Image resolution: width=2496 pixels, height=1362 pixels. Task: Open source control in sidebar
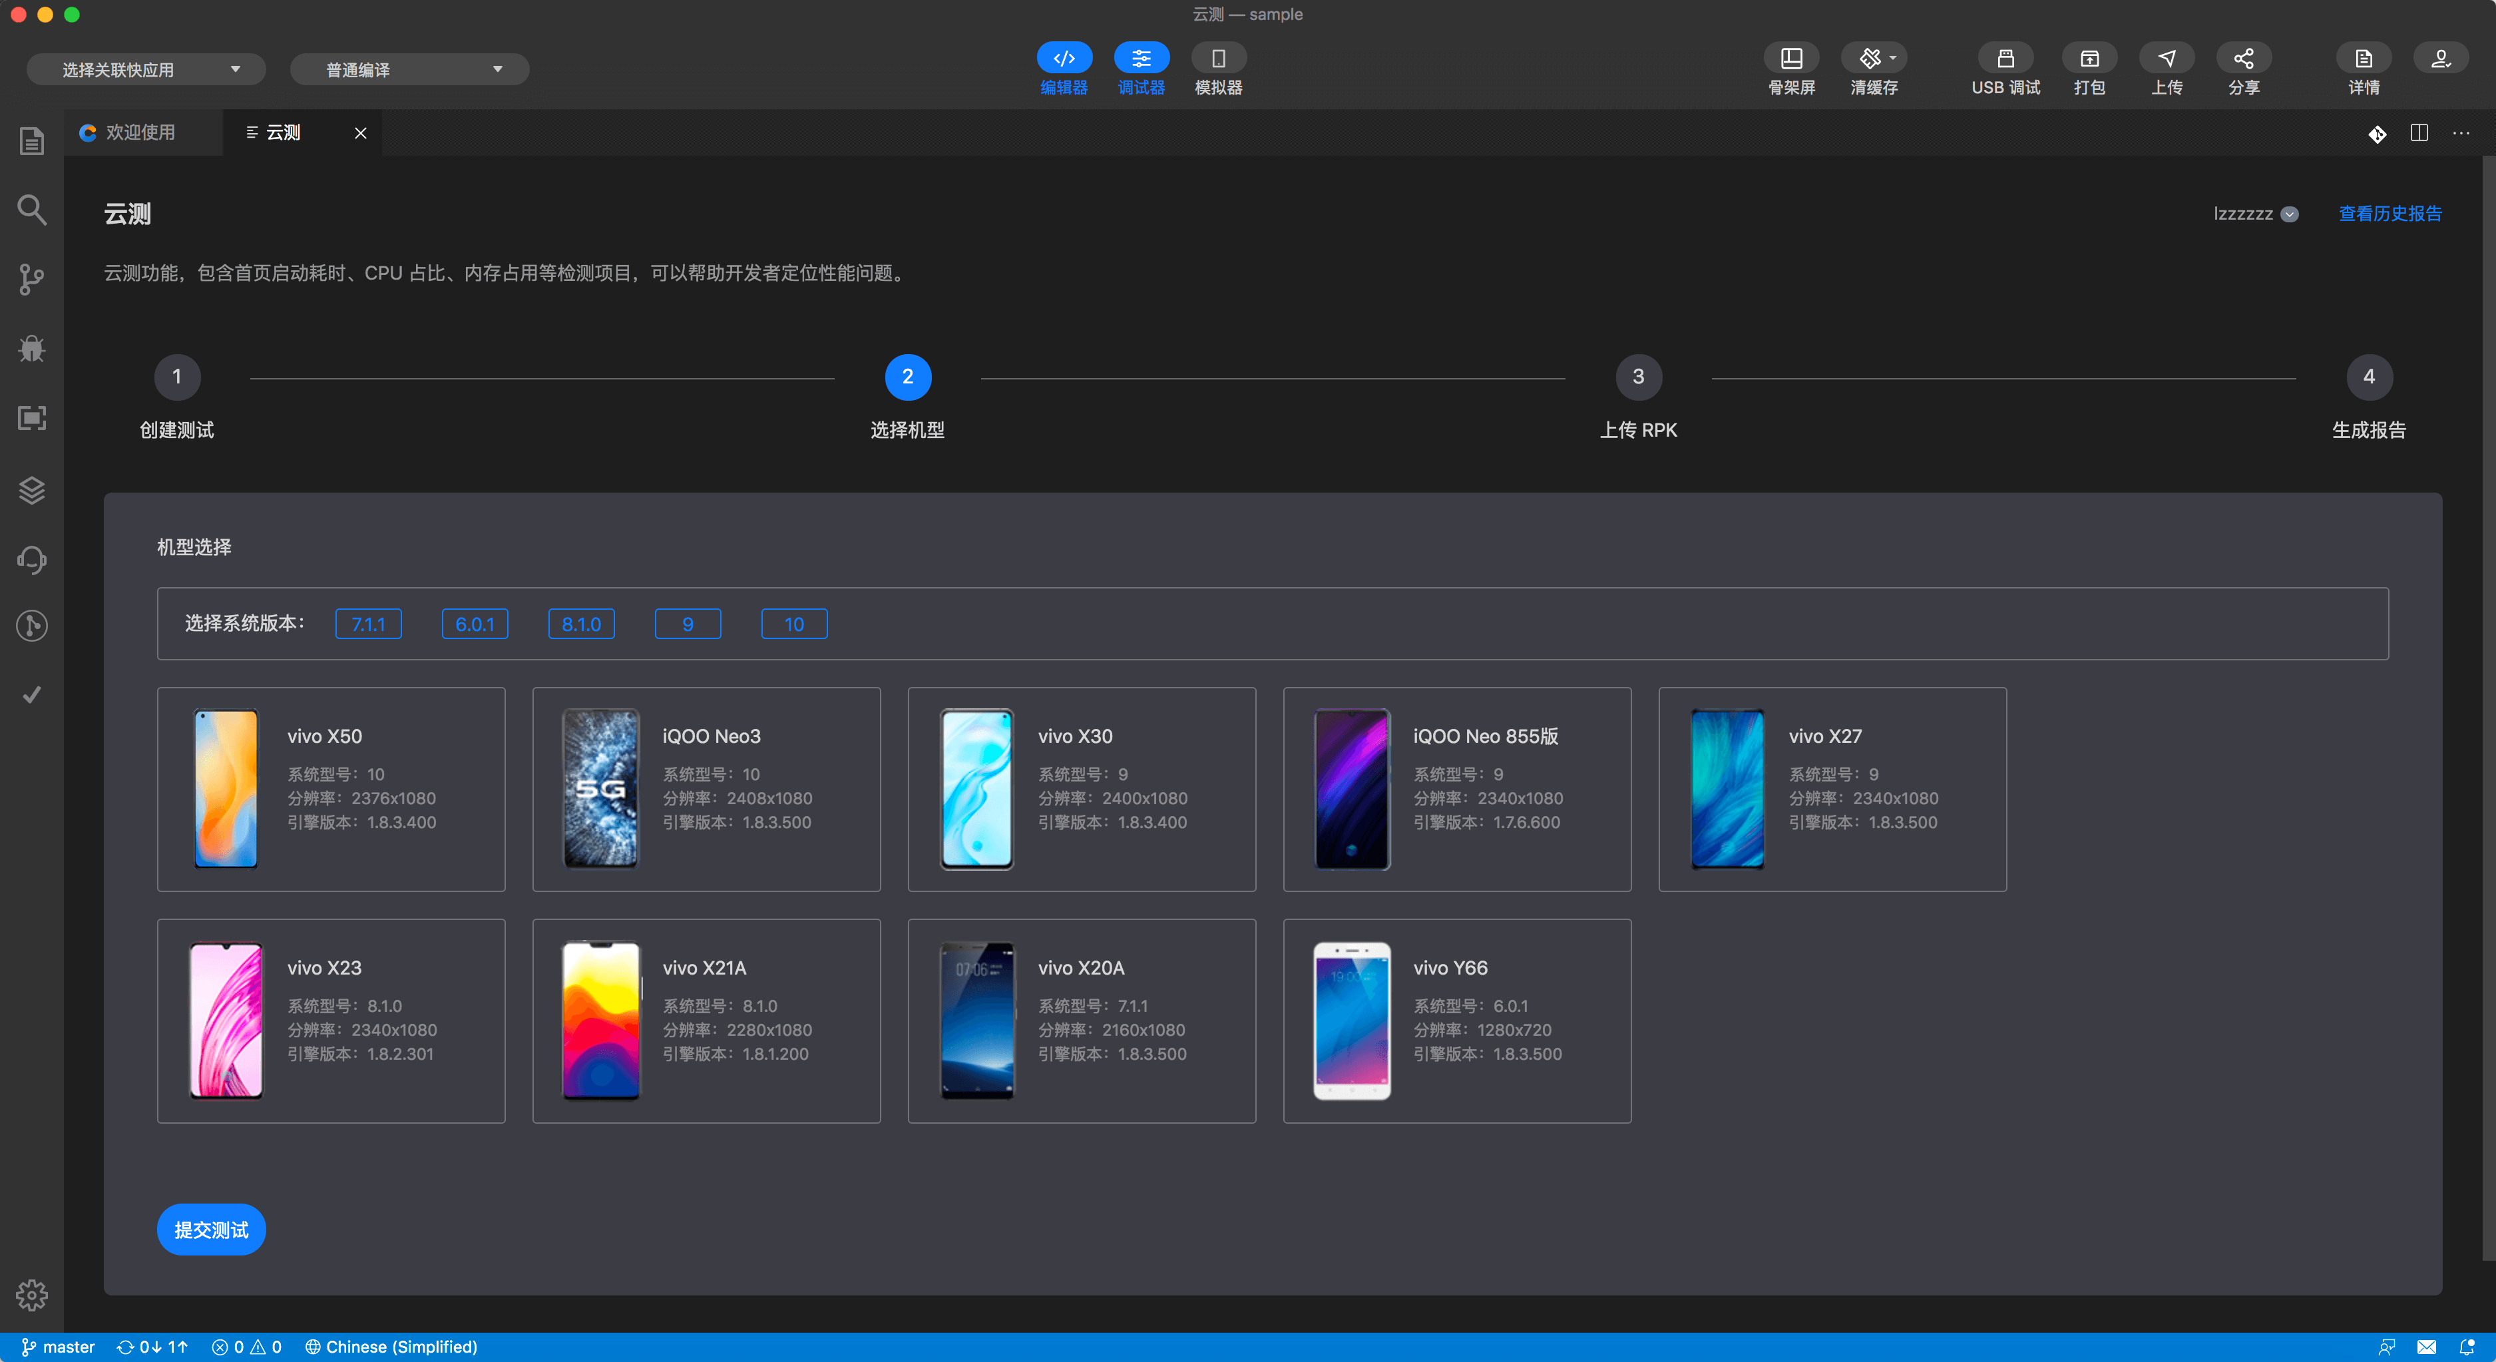[x=32, y=279]
